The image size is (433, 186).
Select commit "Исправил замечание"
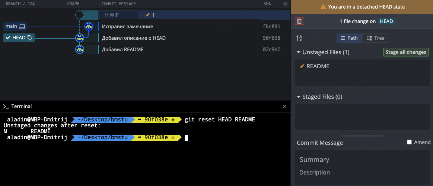pyautogui.click(x=127, y=26)
